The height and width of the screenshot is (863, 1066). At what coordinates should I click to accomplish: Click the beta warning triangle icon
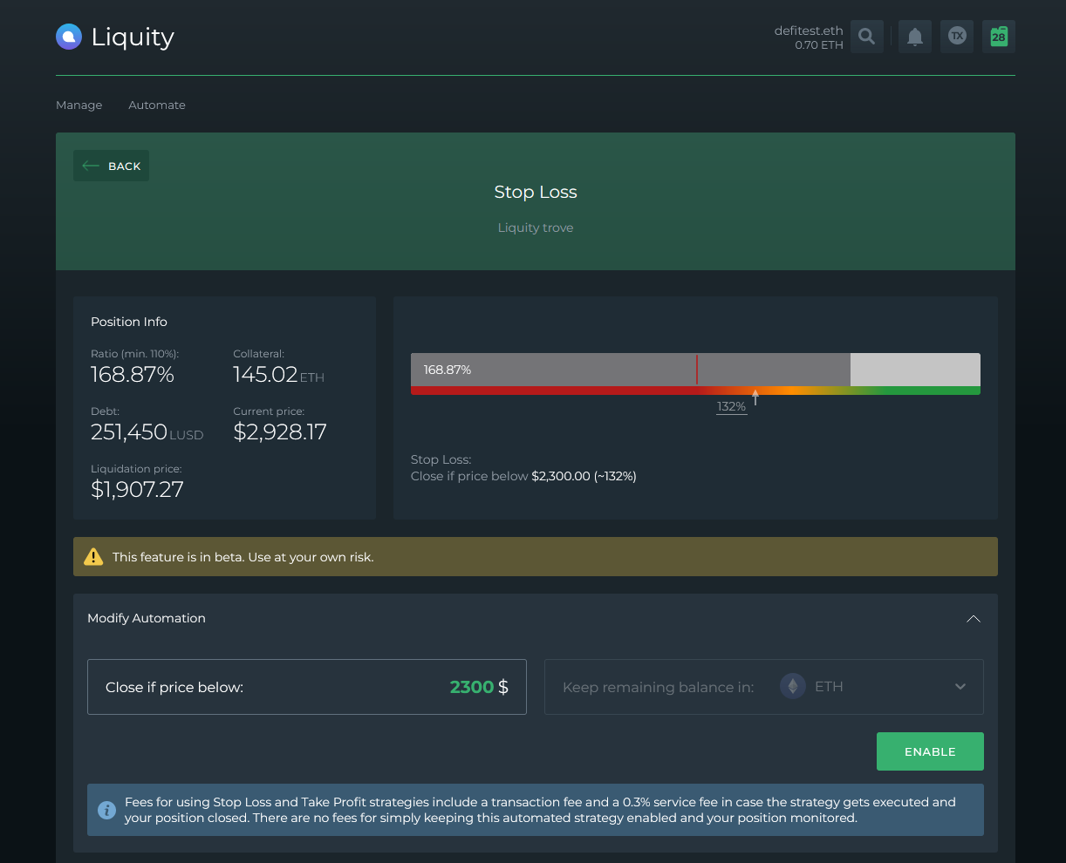93,557
